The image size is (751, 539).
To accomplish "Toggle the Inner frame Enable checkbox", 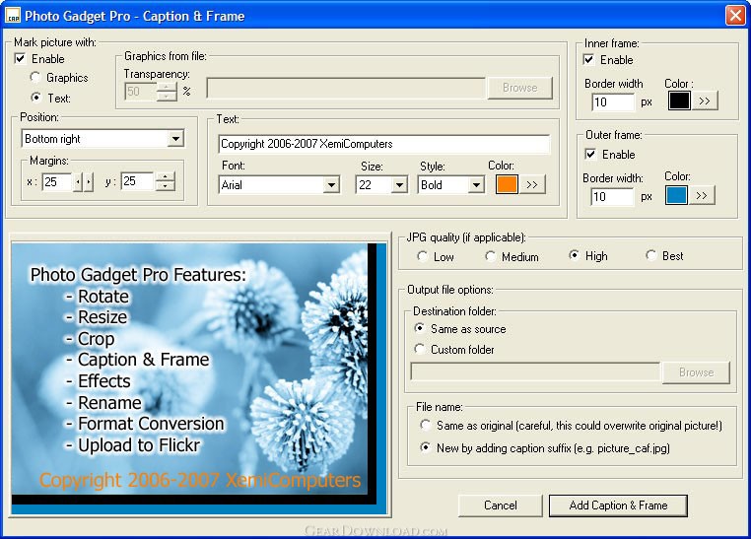I will pos(590,60).
